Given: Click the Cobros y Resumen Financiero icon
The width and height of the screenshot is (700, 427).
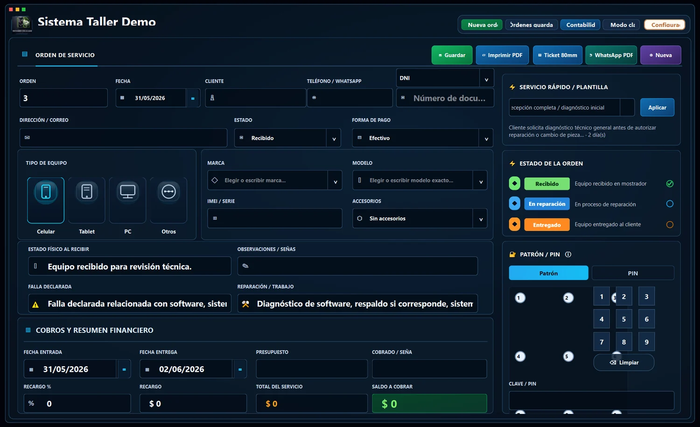Looking at the screenshot, I should pyautogui.click(x=28, y=330).
